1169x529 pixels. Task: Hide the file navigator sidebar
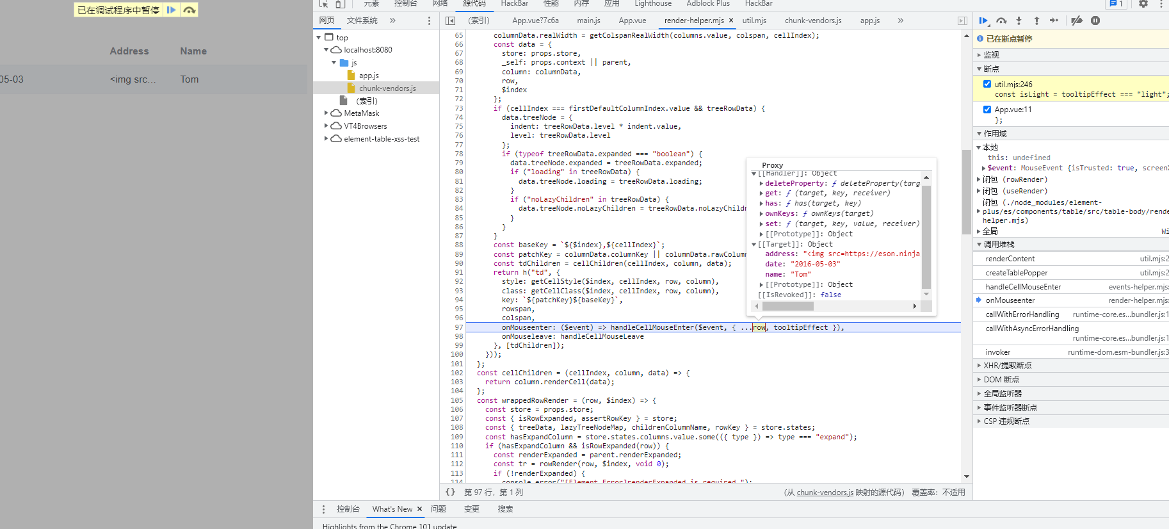pos(450,20)
